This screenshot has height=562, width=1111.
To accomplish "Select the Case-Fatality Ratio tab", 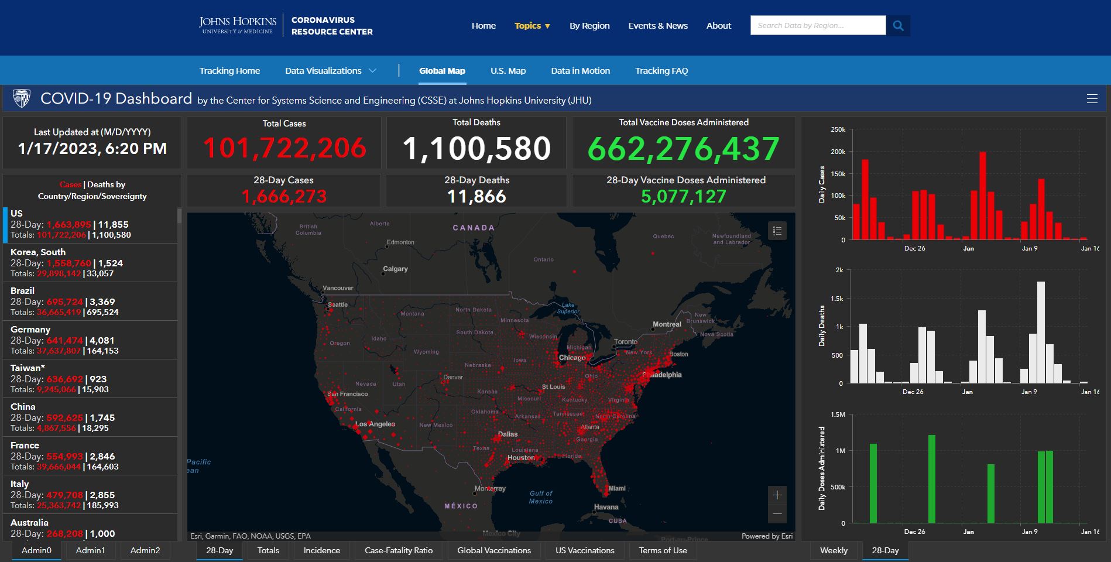I will [x=399, y=550].
